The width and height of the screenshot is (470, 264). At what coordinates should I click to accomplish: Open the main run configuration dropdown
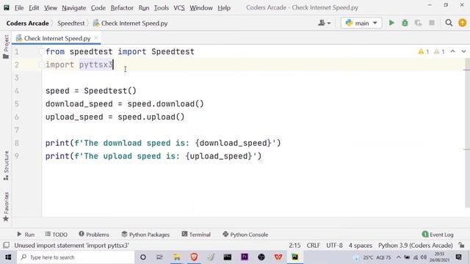361,23
